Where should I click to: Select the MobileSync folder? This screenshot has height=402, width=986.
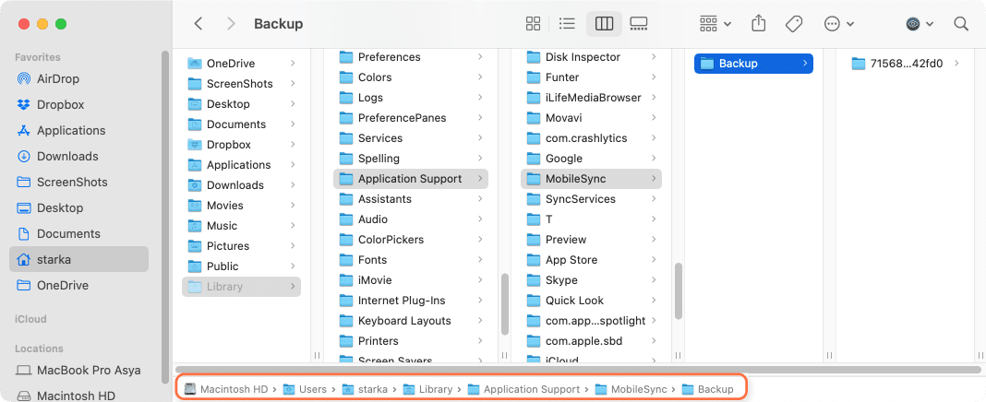[591, 179]
